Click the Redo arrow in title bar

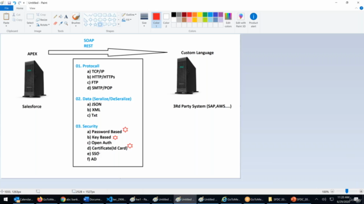19,3
